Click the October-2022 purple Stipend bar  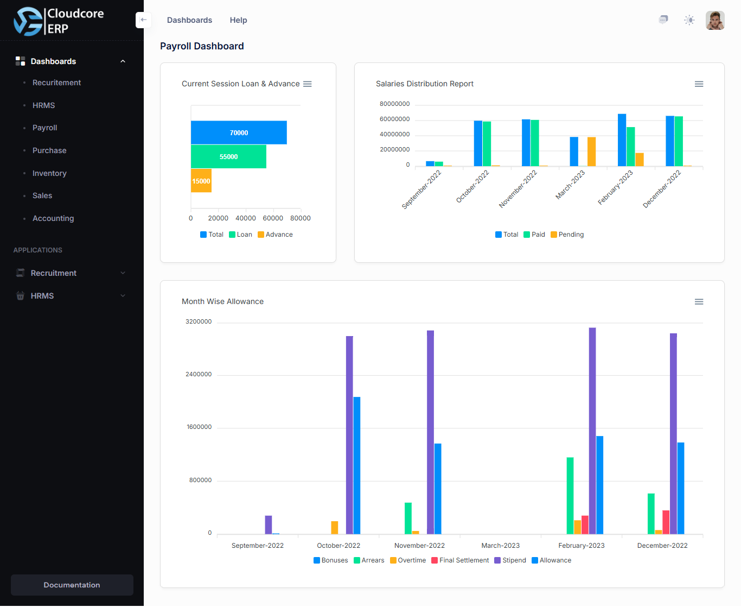[x=349, y=435]
